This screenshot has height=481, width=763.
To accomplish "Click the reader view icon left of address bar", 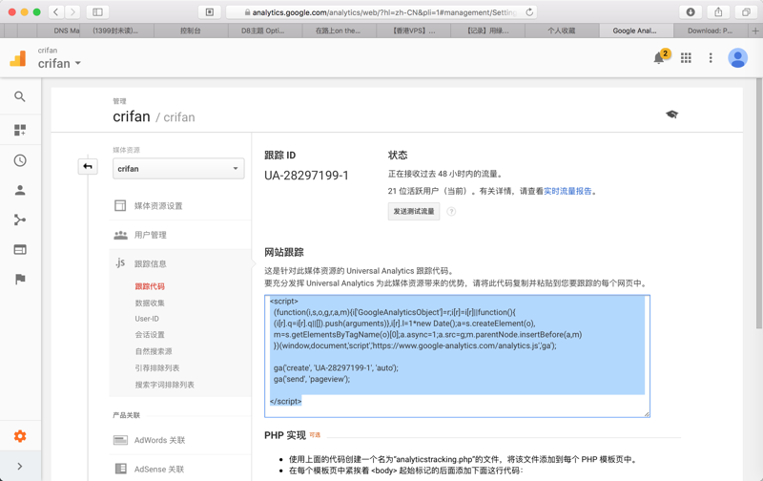I will click(x=210, y=12).
